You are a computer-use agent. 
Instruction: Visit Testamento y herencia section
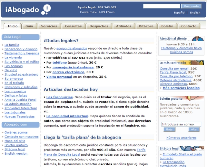pyautogui.click(x=22, y=53)
